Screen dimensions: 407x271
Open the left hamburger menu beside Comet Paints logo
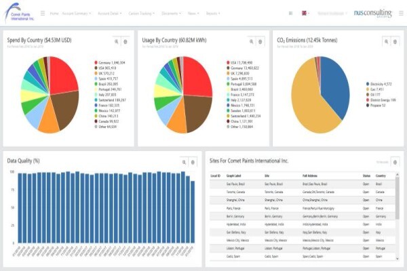pyautogui.click(x=43, y=13)
